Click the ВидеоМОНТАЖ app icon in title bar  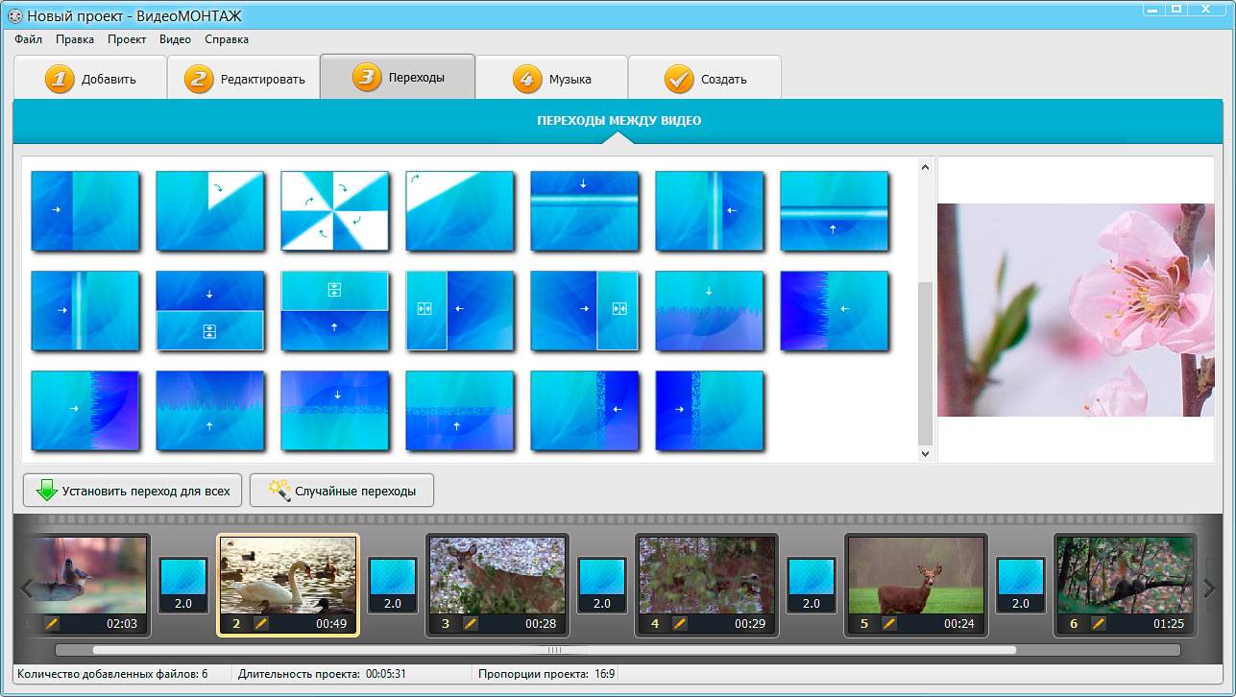14,16
